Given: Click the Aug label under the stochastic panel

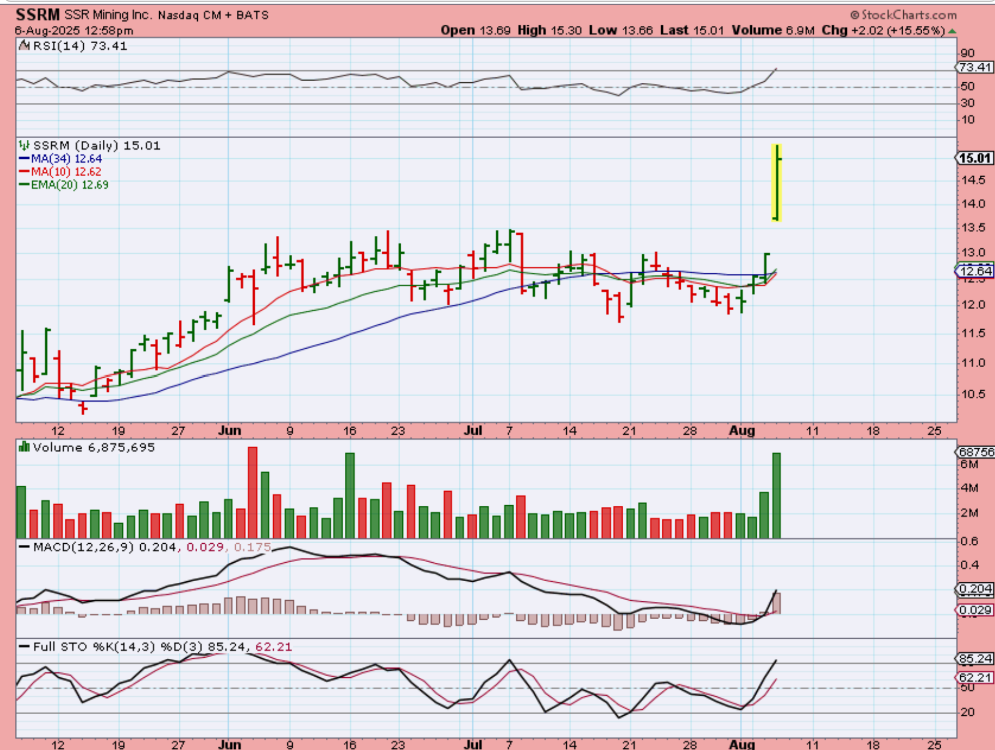Looking at the screenshot, I should tap(742, 744).
